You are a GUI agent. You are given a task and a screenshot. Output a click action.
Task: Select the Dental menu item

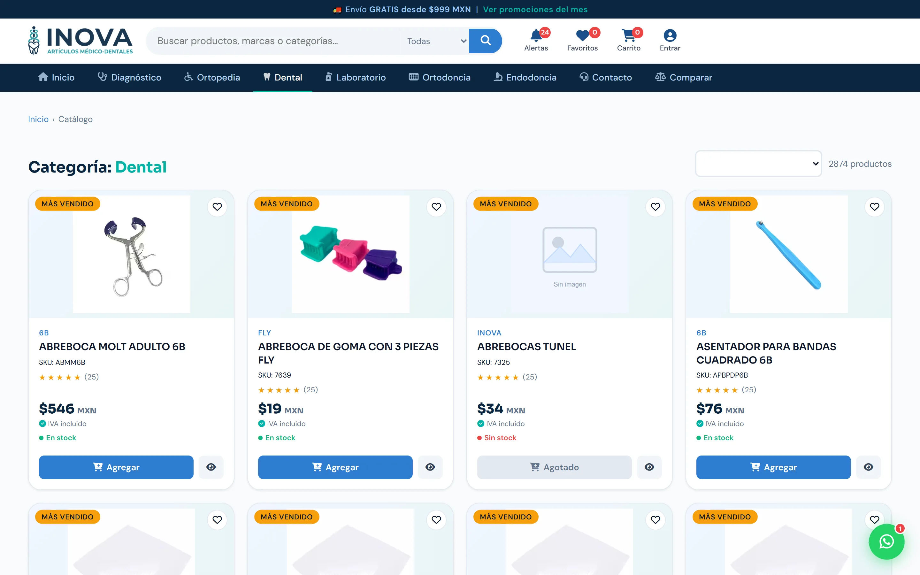pos(283,78)
